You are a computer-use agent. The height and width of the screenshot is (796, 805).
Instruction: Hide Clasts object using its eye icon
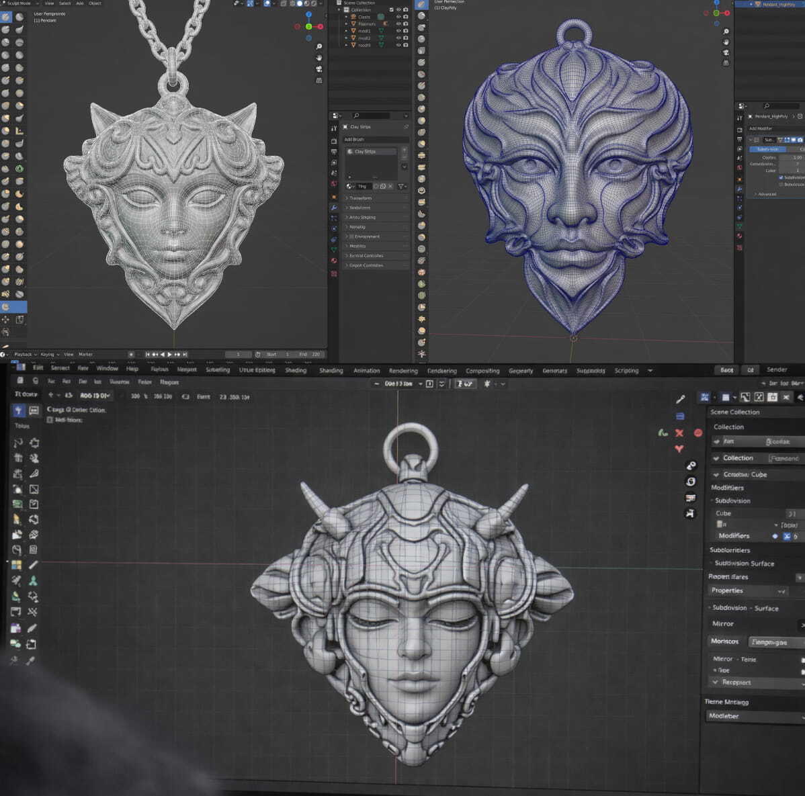(398, 17)
